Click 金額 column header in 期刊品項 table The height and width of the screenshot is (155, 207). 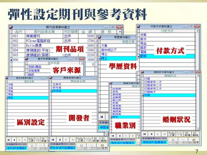point(87,31)
